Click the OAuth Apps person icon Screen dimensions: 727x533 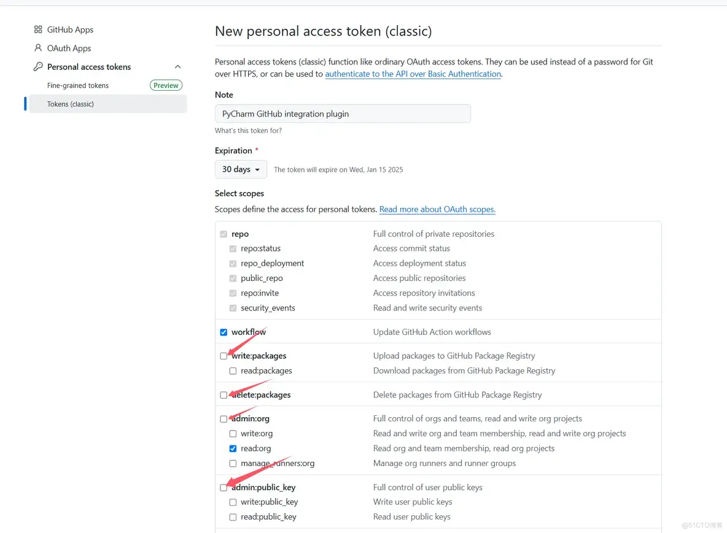(x=38, y=48)
